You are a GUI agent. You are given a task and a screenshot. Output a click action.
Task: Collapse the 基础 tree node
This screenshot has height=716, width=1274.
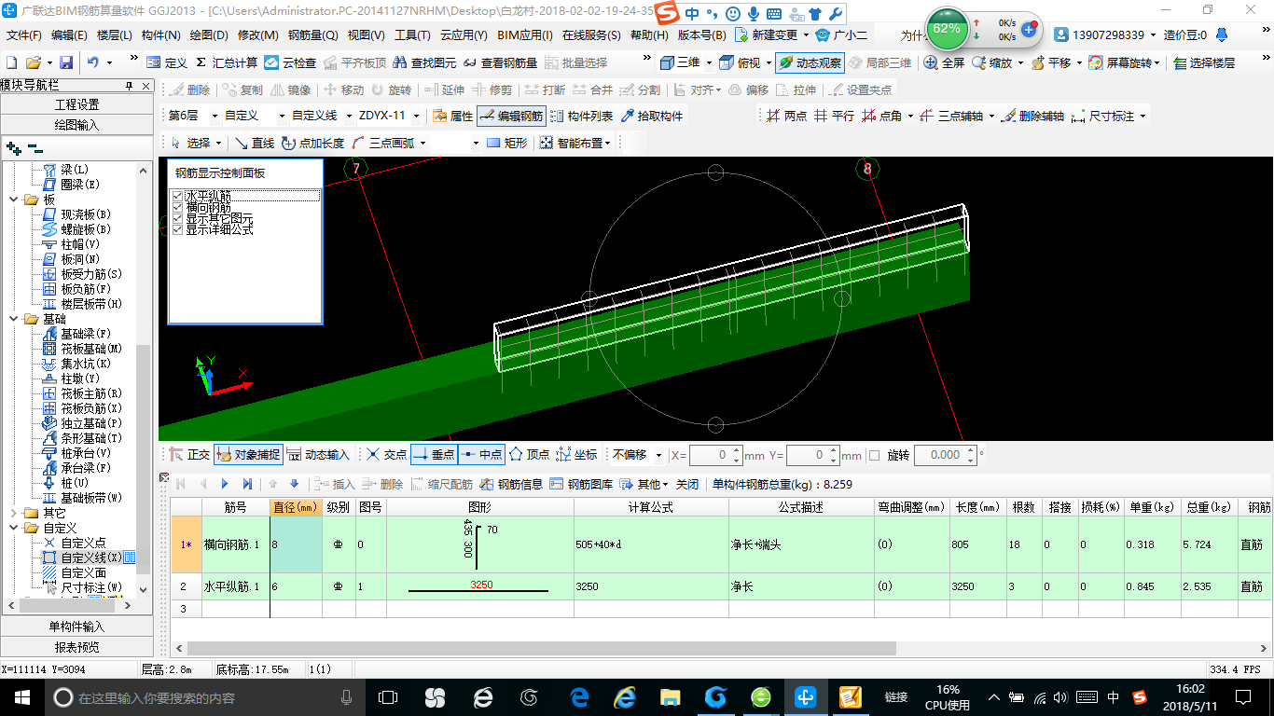(13, 319)
